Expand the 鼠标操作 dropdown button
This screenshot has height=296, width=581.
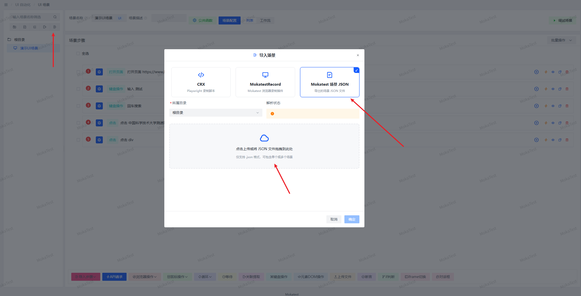point(177,277)
